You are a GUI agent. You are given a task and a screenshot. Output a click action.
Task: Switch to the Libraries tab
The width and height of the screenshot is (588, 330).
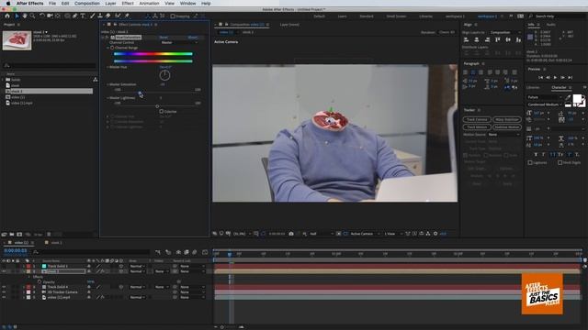pos(533,88)
